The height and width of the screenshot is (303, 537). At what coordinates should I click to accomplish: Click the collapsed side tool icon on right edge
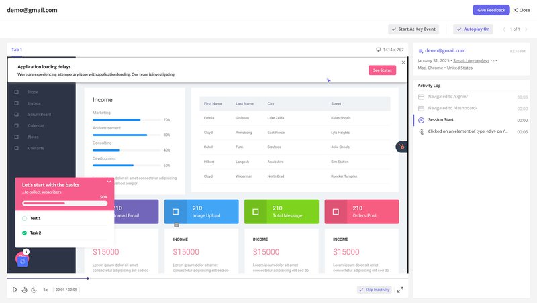pyautogui.click(x=401, y=147)
